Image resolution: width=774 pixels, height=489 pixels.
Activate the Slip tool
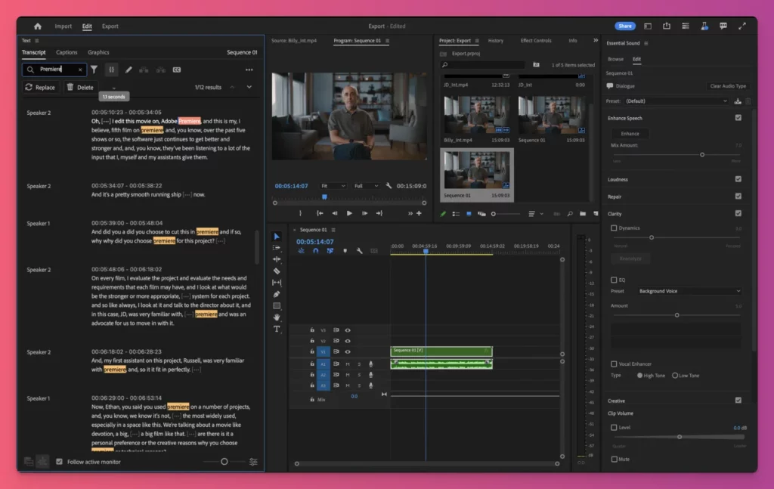[277, 282]
